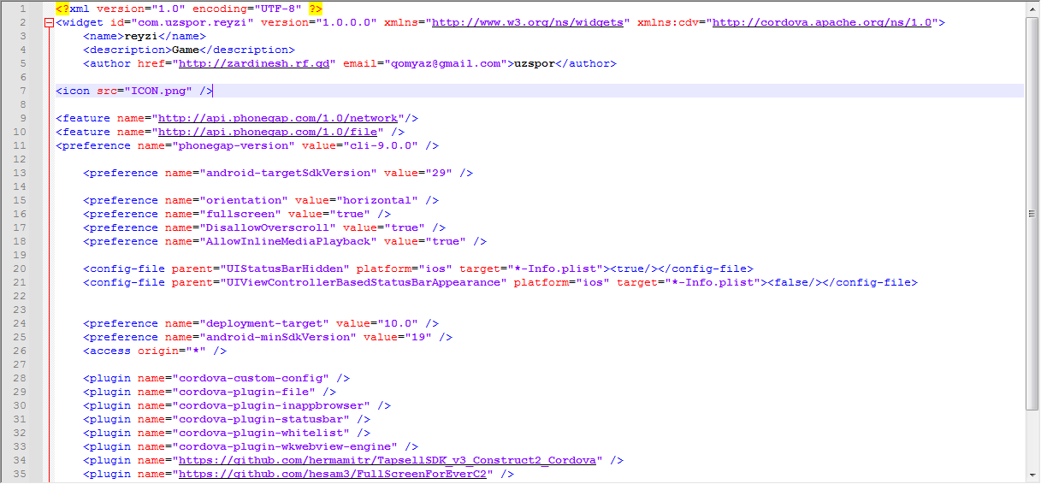This screenshot has width=1041, height=484.
Task: Click the "cordova-plugin-wkwebview-engine" plugin name
Action: pos(285,446)
